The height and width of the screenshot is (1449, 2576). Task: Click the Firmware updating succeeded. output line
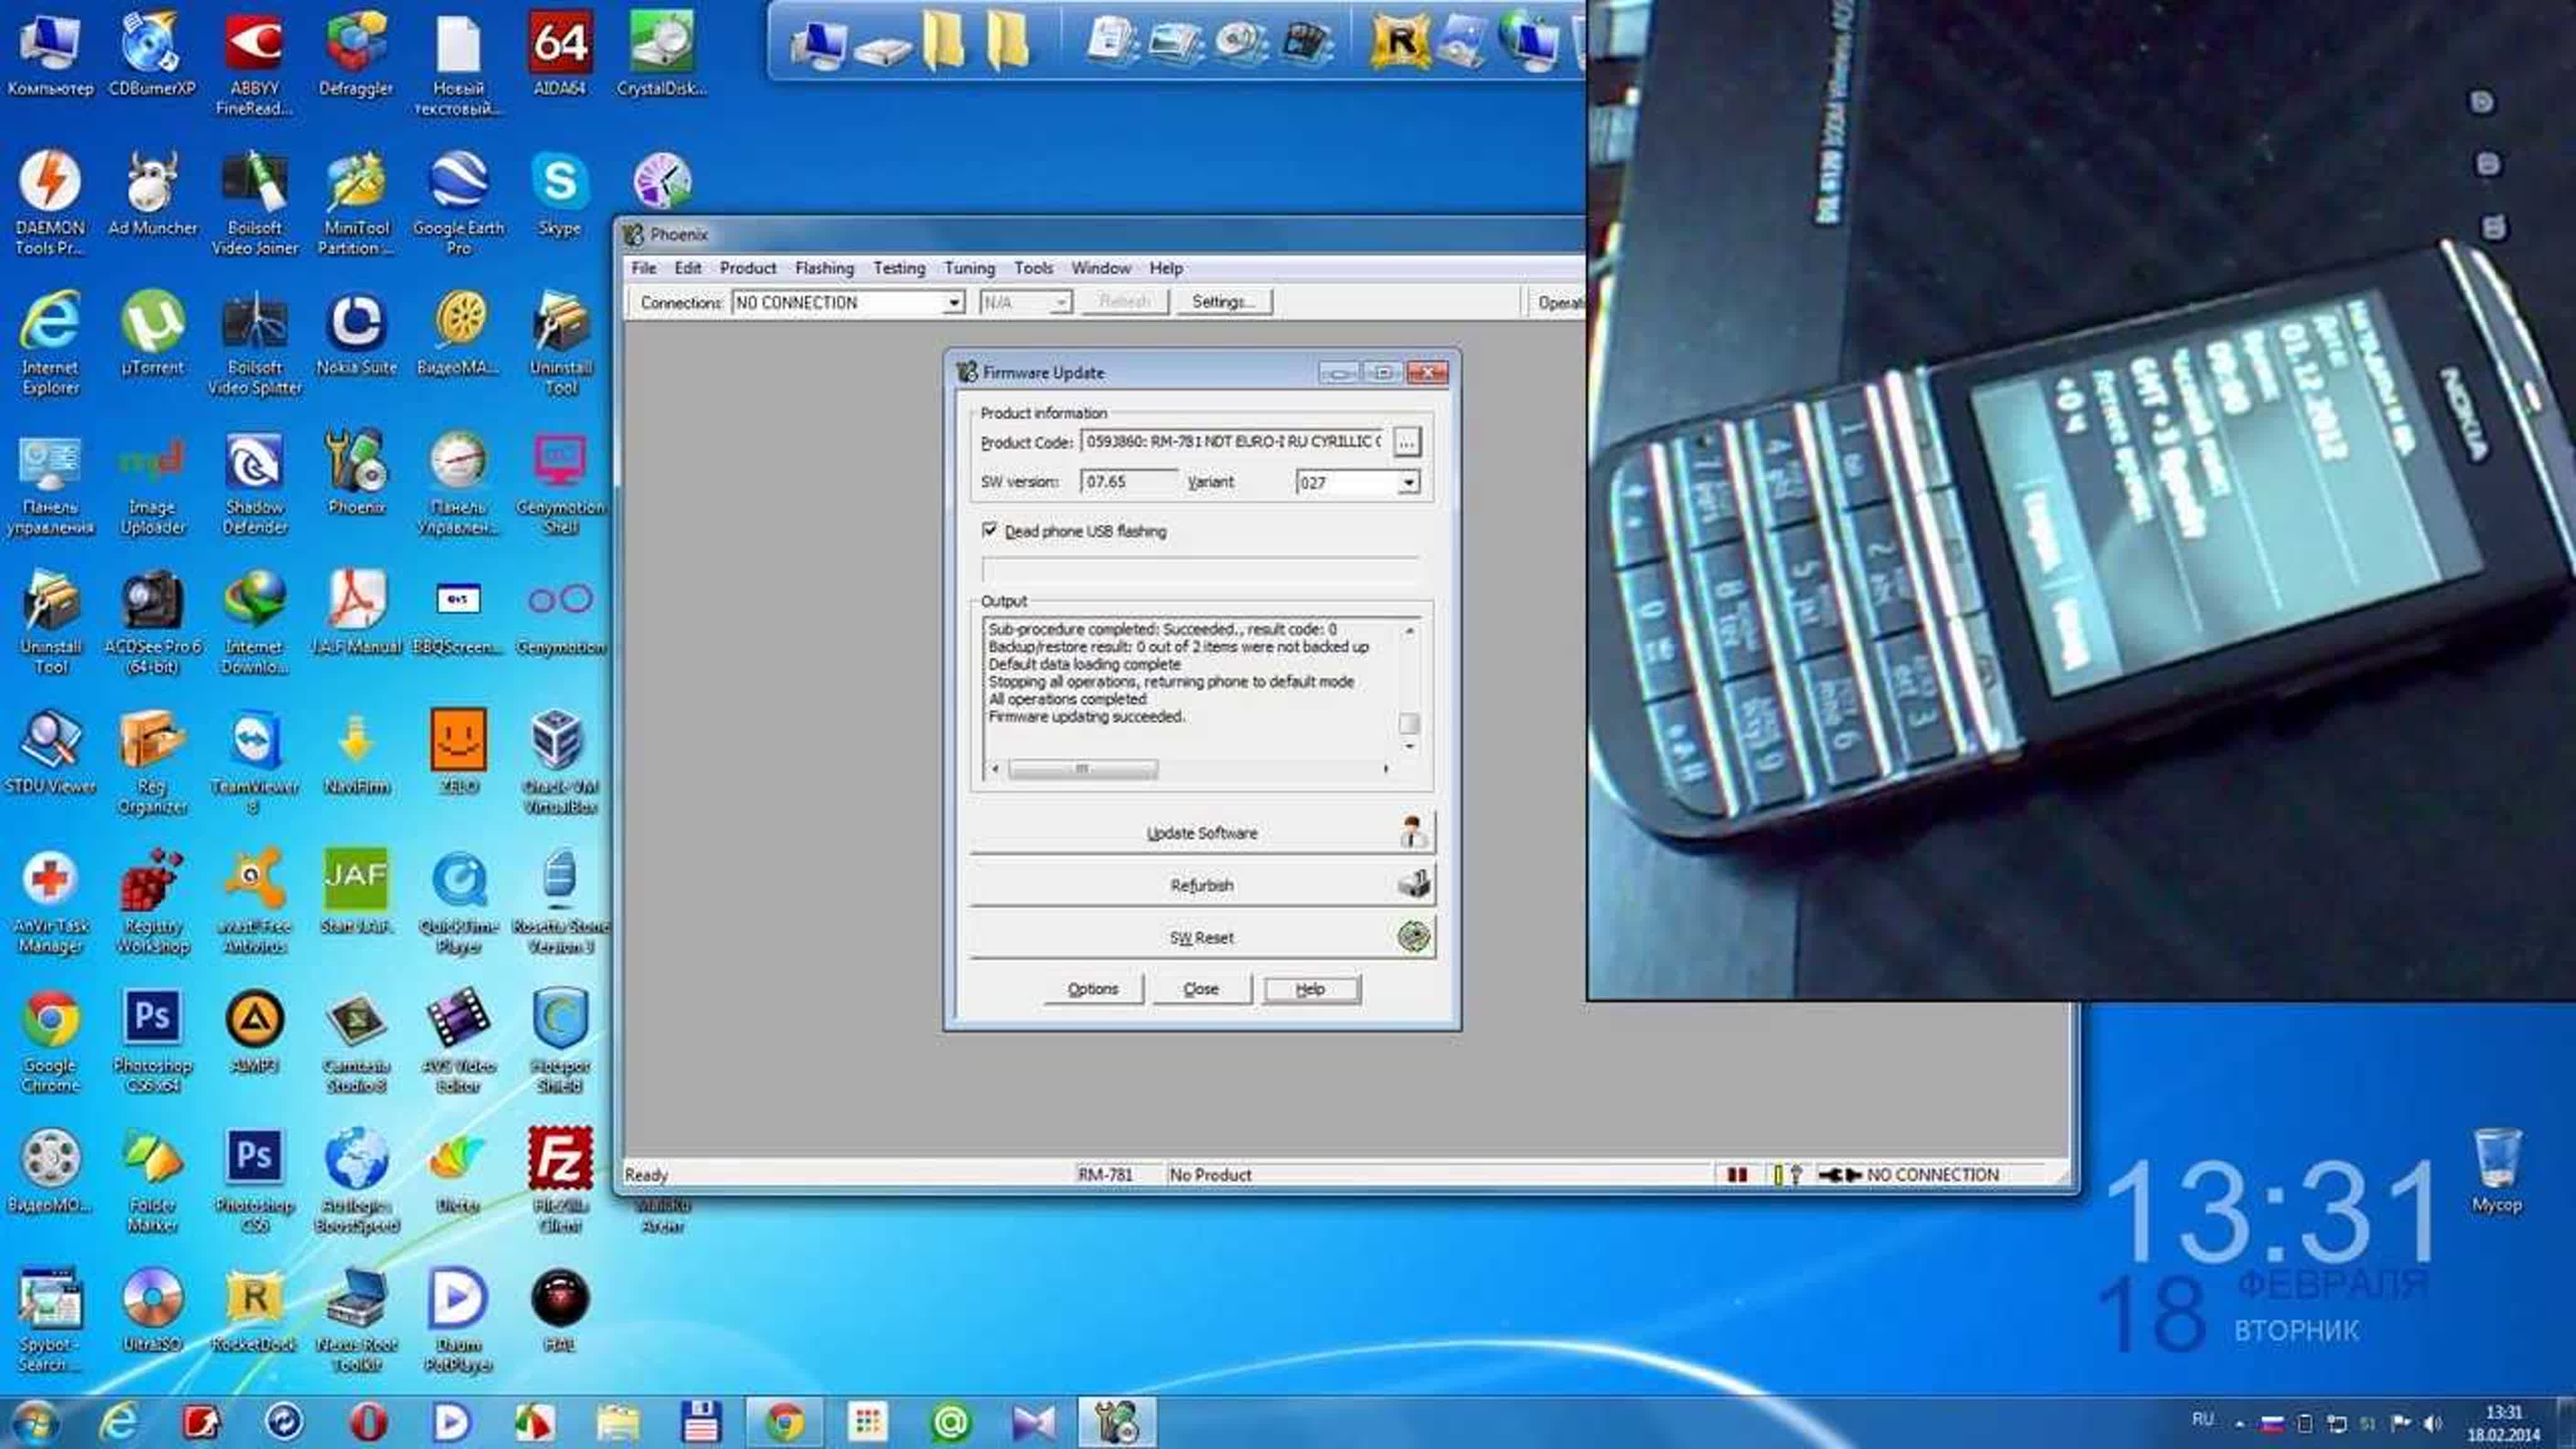(1086, 717)
